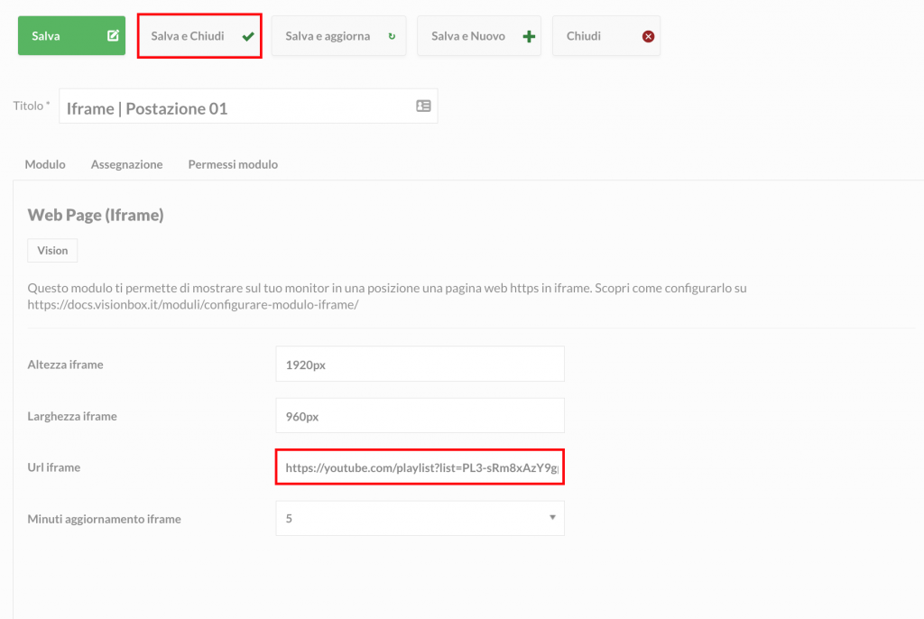Click the Minuti aggiornamento iframe label

(105, 519)
